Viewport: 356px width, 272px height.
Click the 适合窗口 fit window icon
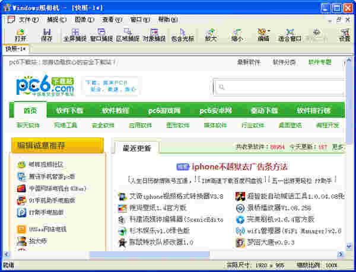(290, 35)
